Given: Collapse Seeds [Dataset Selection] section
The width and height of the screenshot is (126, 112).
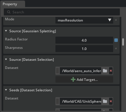Looking at the screenshot, I should click(x=6, y=90).
